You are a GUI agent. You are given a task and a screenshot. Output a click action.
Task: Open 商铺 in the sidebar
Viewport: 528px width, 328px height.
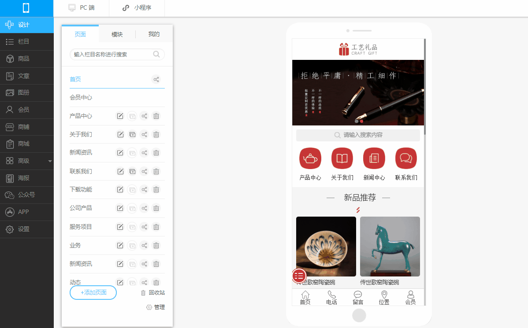click(x=26, y=127)
